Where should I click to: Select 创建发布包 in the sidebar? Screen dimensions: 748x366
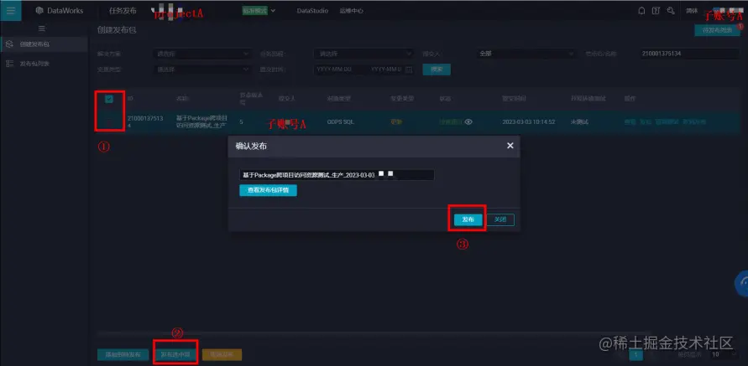coord(44,44)
